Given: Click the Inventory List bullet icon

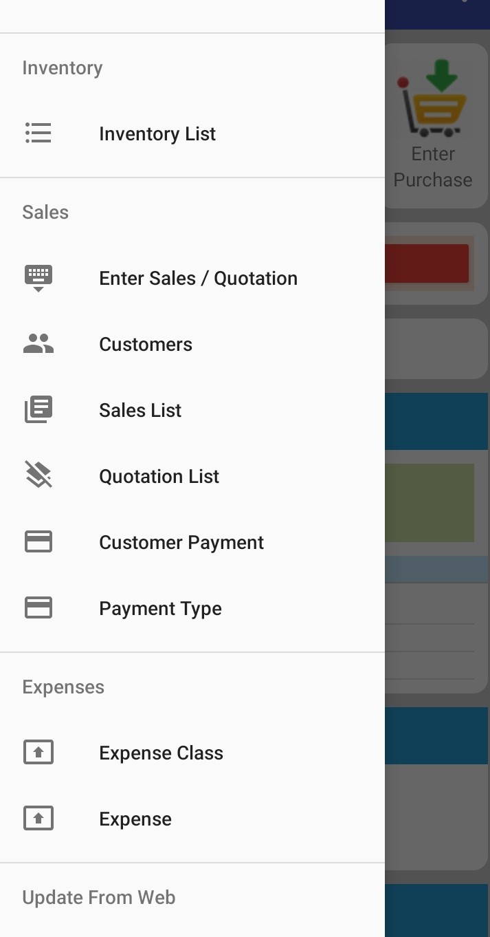Looking at the screenshot, I should 38,133.
